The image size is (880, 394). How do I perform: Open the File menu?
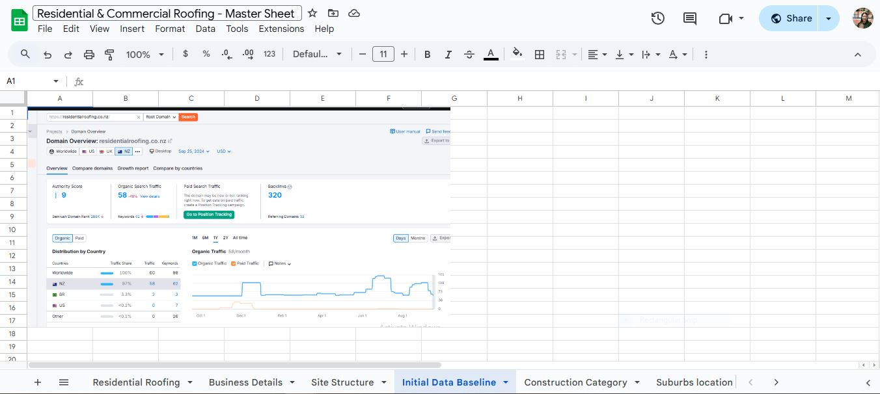click(x=45, y=29)
